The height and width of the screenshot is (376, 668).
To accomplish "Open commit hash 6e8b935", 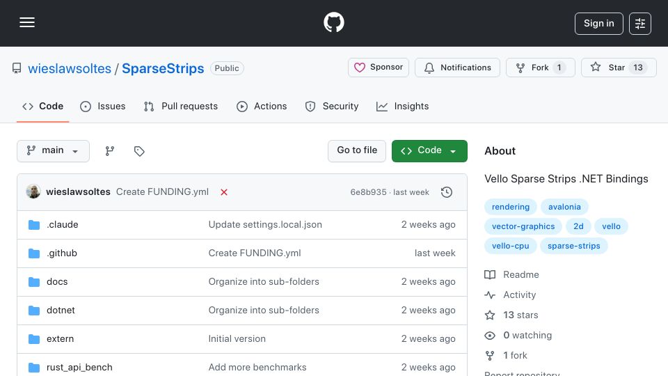I will pos(369,192).
